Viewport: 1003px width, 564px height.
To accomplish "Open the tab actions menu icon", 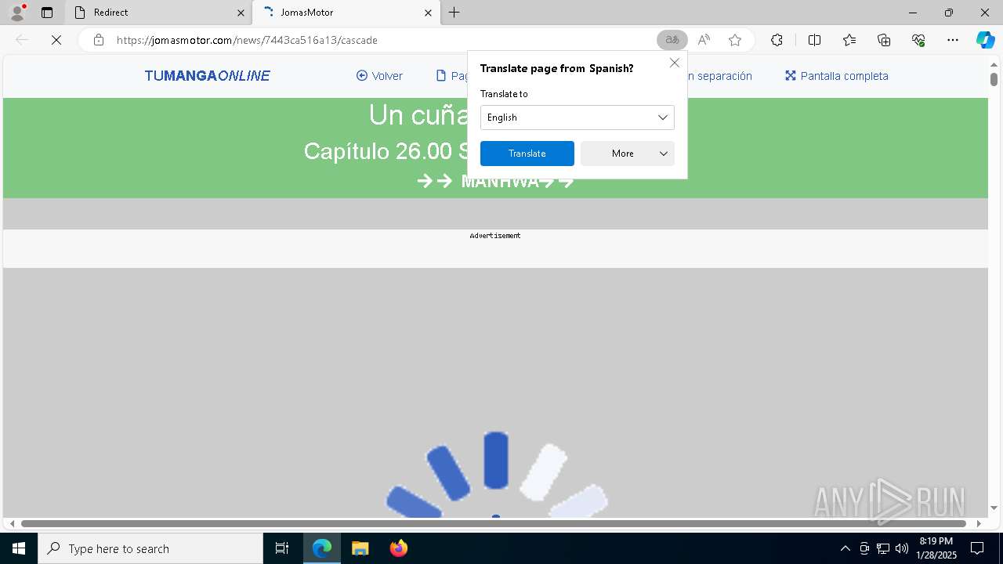I will coord(47,13).
